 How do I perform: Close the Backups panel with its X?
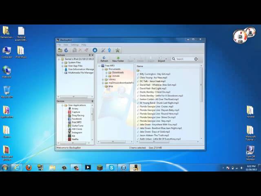point(93,55)
